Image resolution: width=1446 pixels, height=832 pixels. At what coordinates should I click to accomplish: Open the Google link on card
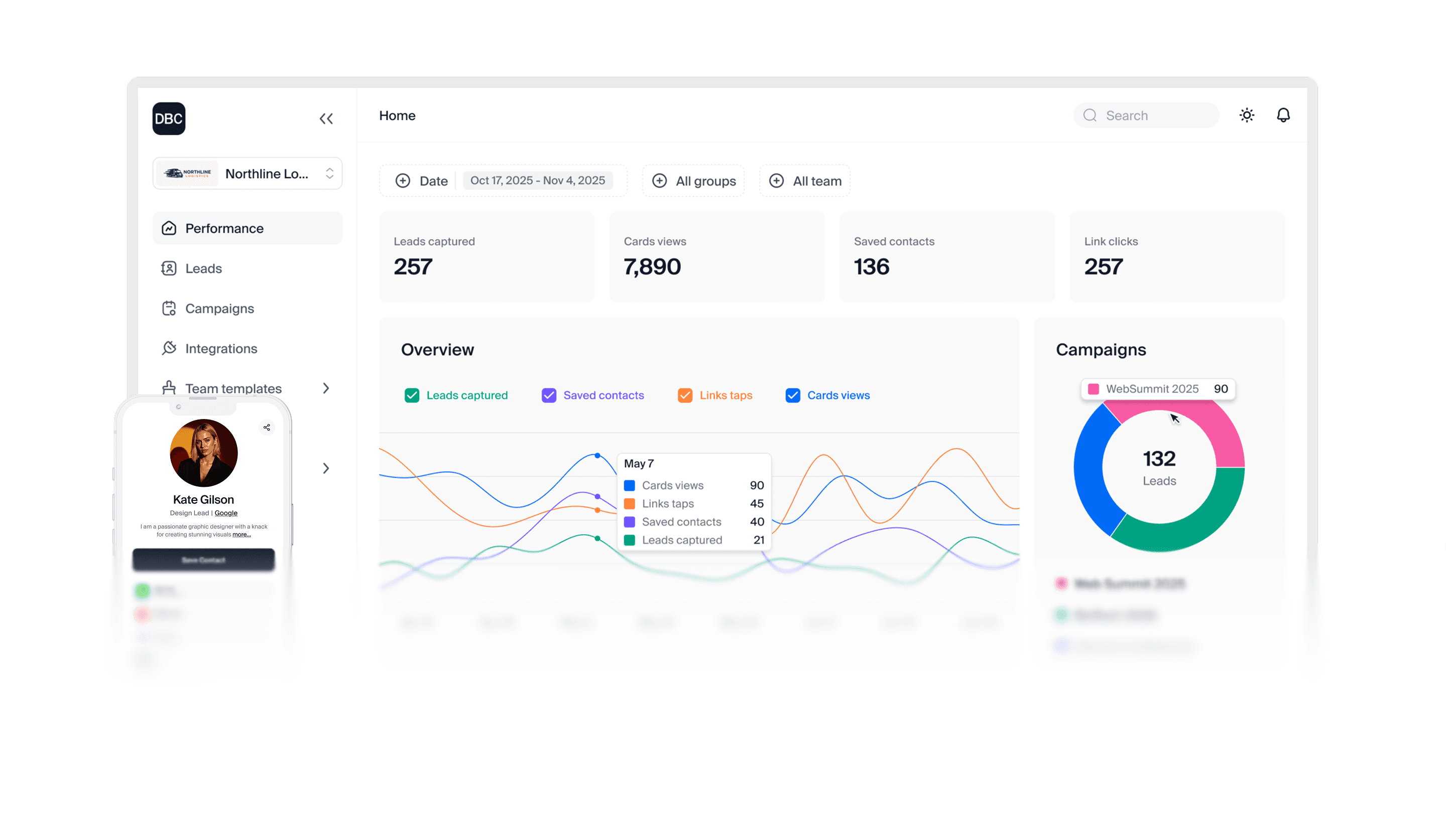coord(226,512)
